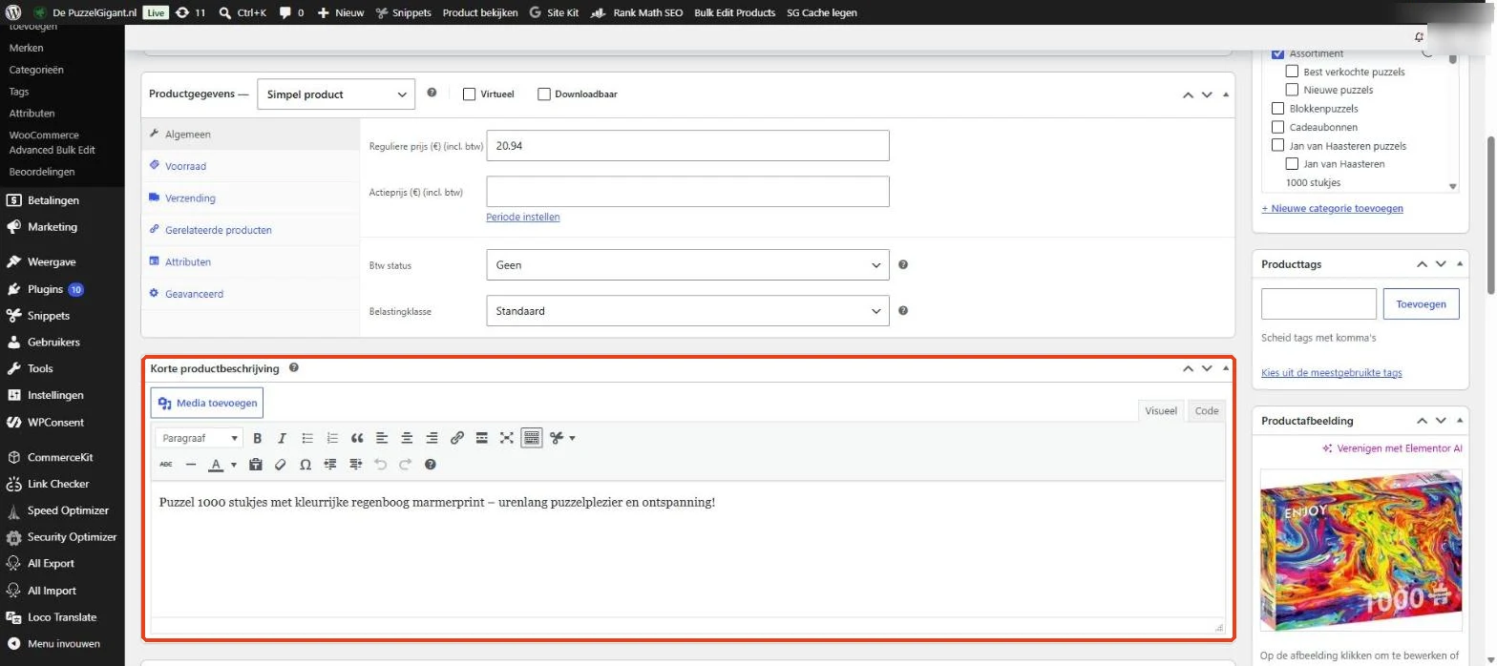Open the WordPress logo menu

12,12
